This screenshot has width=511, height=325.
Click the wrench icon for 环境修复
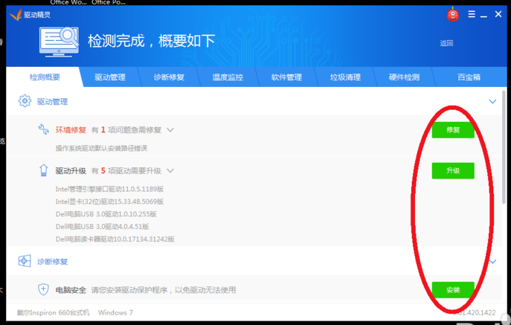[x=43, y=129]
